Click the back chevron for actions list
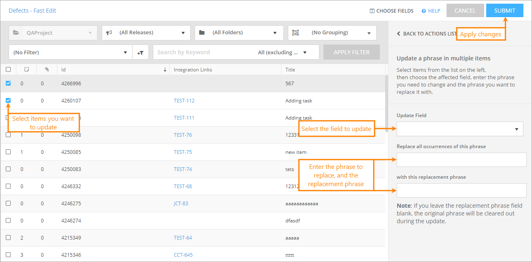 [399, 34]
